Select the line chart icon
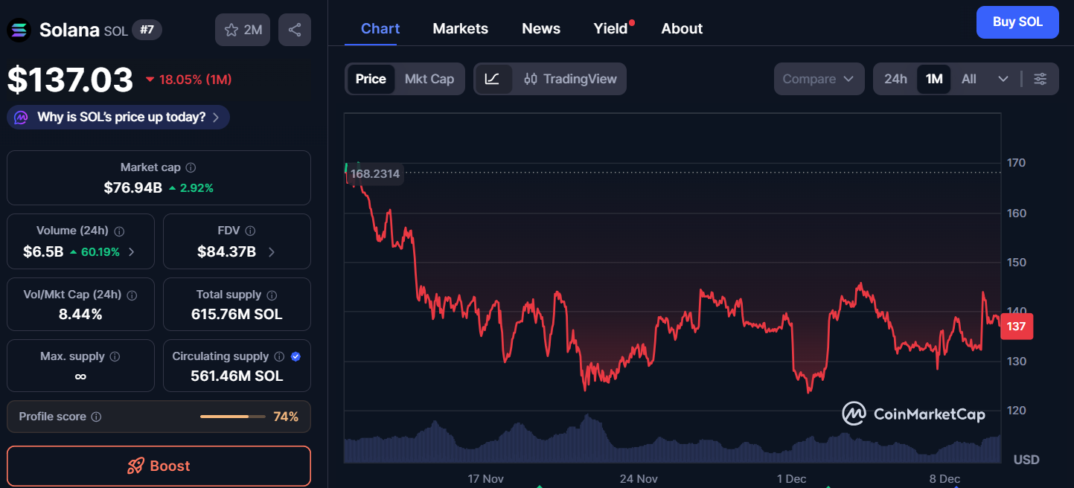Image resolution: width=1074 pixels, height=488 pixels. [493, 79]
